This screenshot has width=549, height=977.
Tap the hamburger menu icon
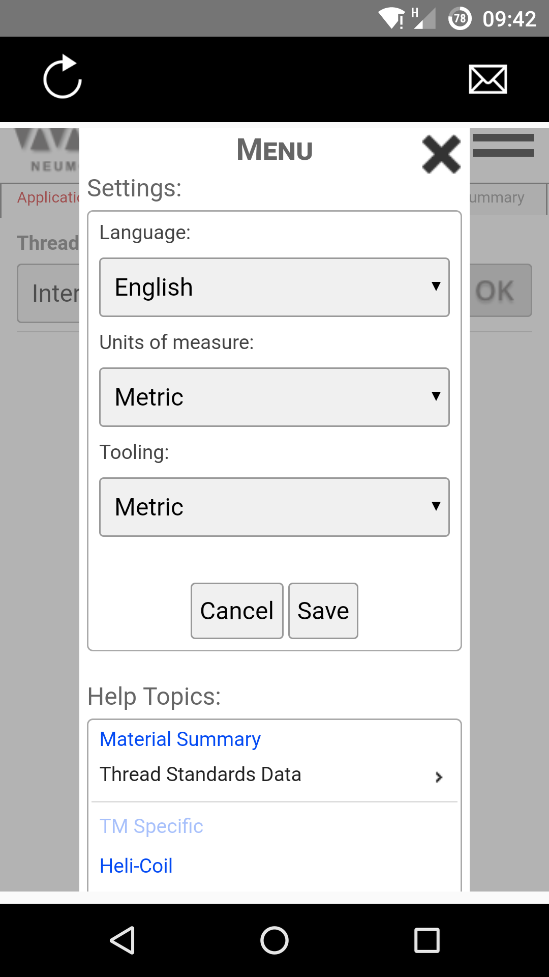click(503, 146)
